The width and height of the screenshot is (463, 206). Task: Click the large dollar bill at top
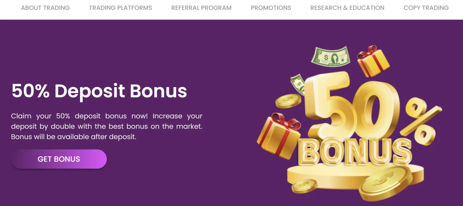coord(330,57)
